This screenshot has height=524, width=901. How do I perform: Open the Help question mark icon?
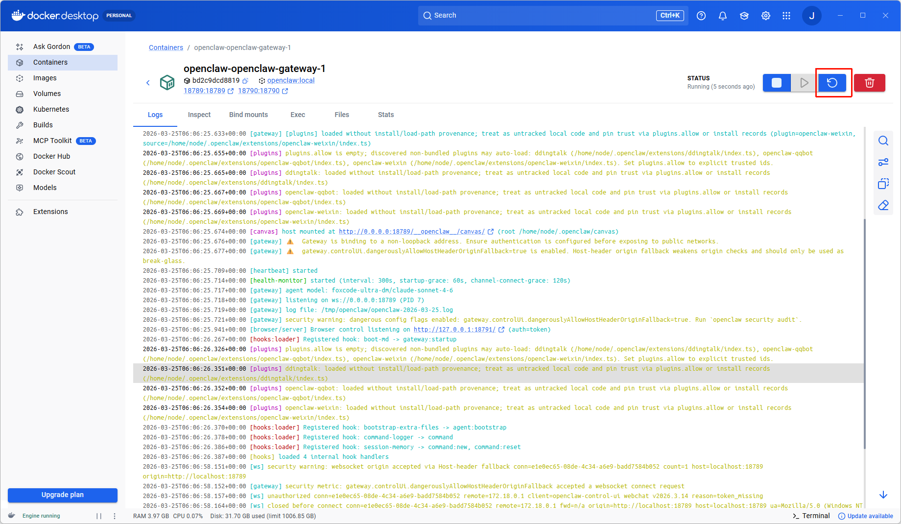point(701,16)
